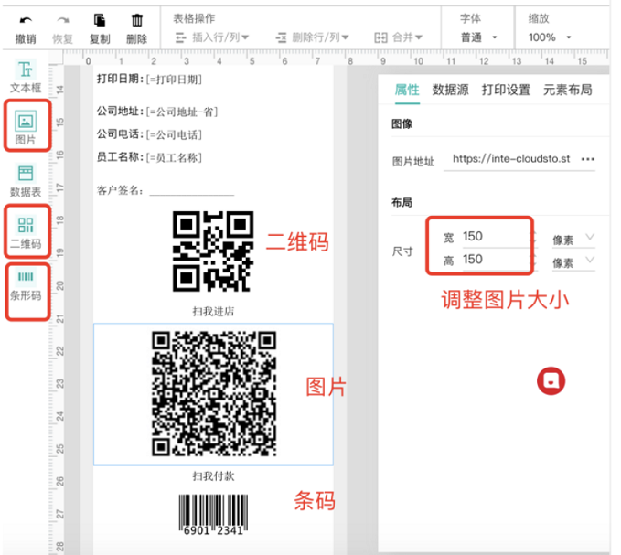
Task: Click the 恢复 redo icon
Action: pos(63,20)
